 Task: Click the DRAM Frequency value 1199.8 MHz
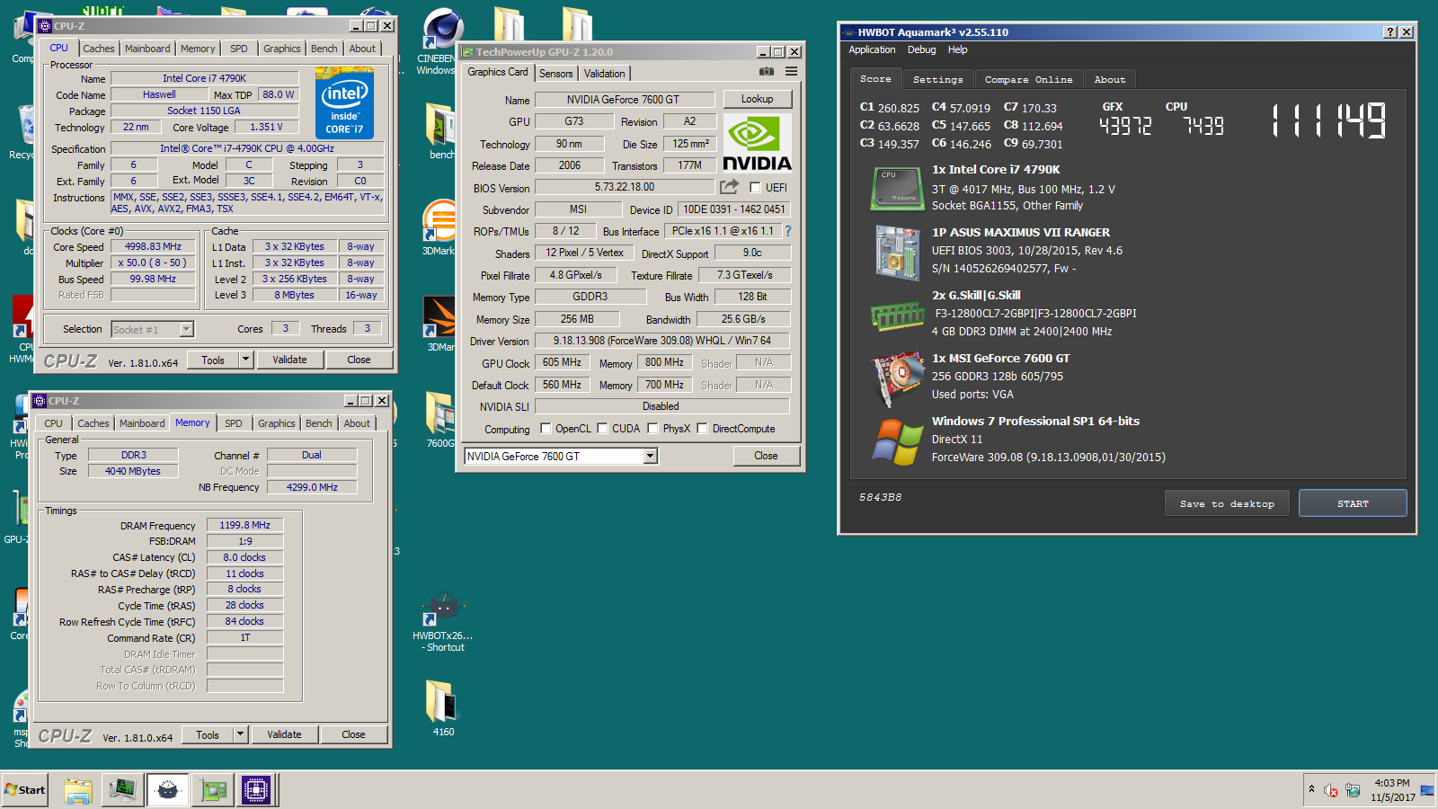click(x=244, y=525)
